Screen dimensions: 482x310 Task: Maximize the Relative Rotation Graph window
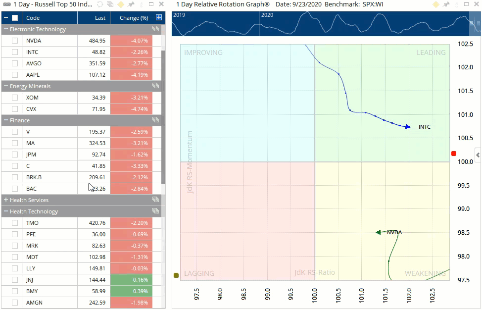coord(466,4)
